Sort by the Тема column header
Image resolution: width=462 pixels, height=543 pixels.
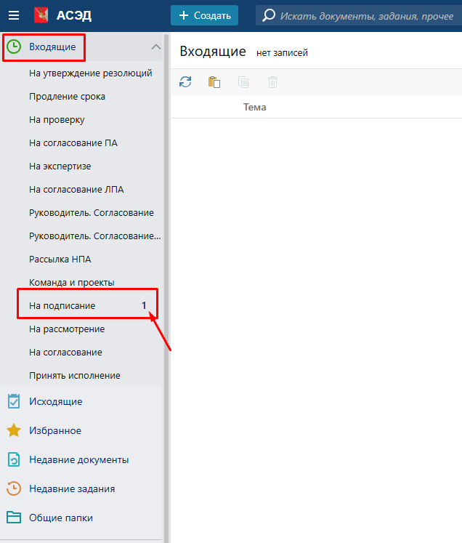click(x=254, y=108)
